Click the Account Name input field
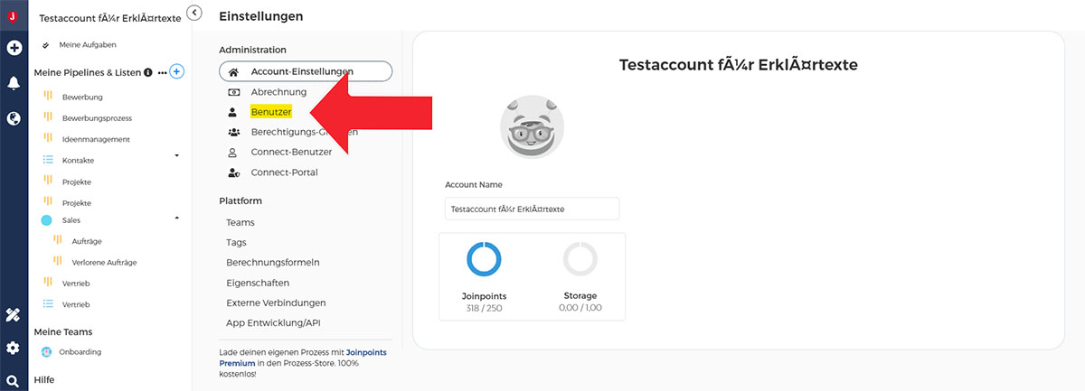This screenshot has height=391, width=1085. point(533,209)
